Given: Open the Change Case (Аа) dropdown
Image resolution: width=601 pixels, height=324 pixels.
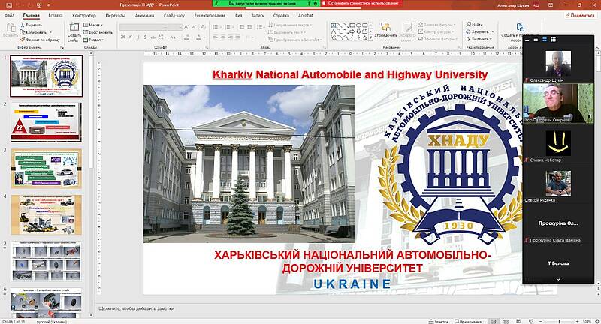Looking at the screenshot, I should tap(174, 37).
